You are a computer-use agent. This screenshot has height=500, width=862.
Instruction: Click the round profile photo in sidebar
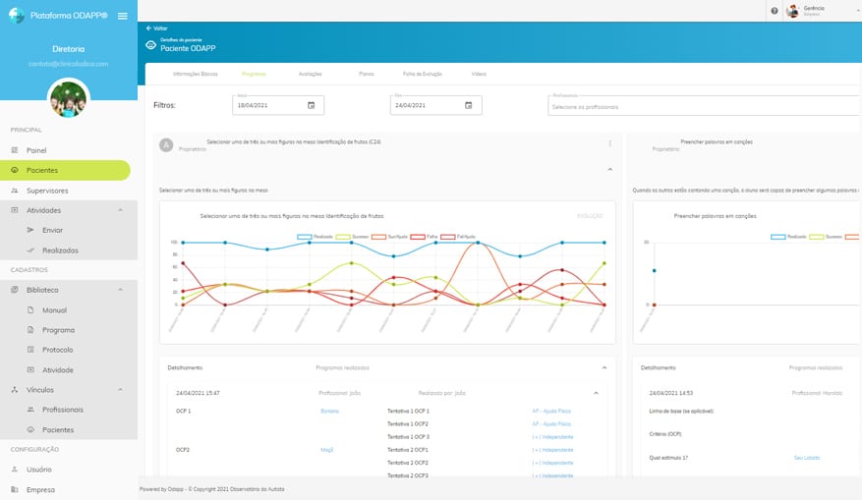69,98
